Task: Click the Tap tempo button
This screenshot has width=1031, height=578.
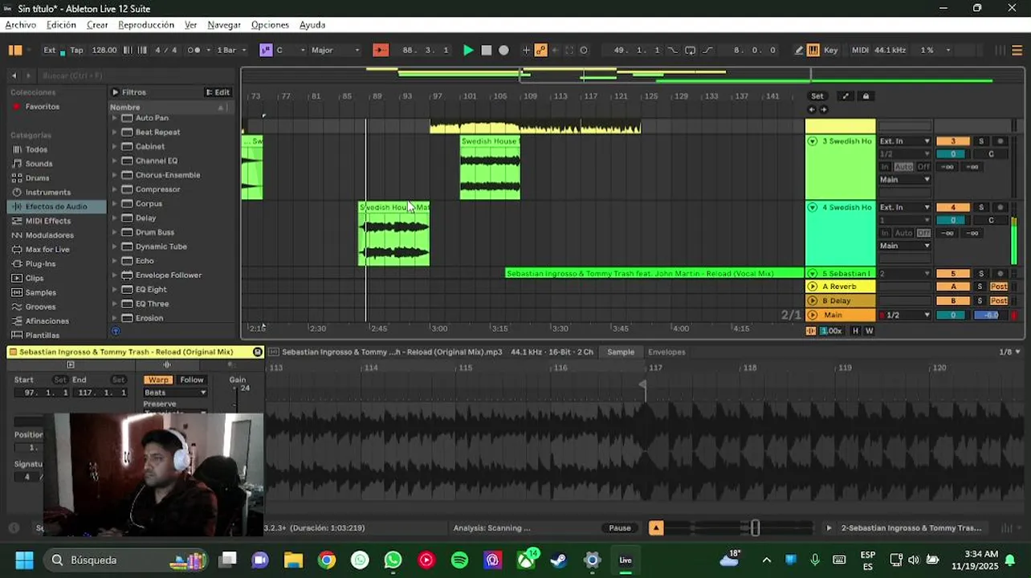Action: [76, 50]
